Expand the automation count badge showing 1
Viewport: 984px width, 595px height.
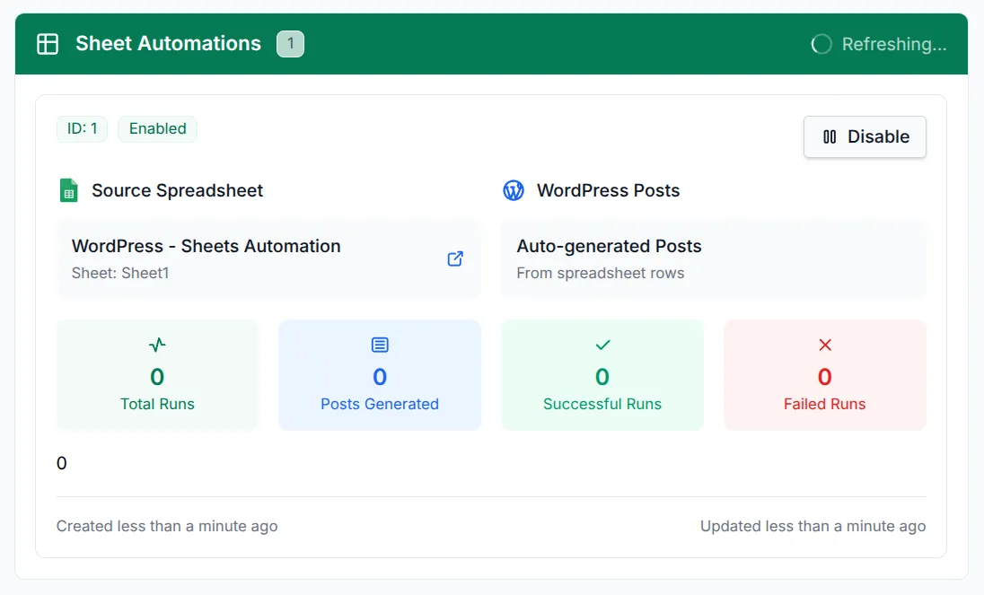(x=290, y=43)
